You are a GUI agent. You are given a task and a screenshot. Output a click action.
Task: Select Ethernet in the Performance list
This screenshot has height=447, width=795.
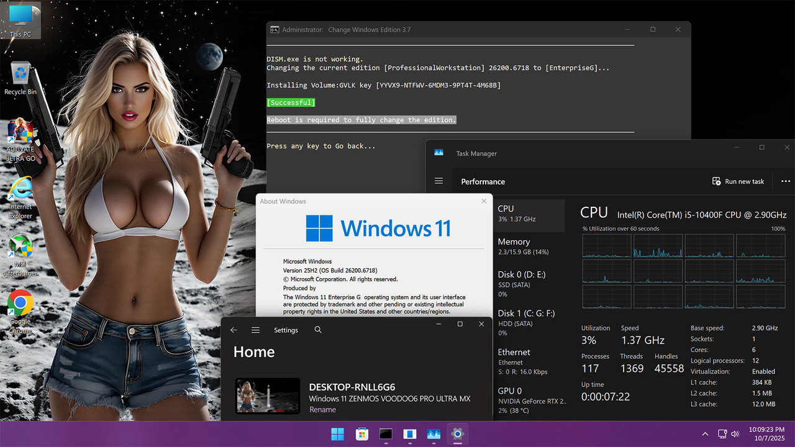530,361
